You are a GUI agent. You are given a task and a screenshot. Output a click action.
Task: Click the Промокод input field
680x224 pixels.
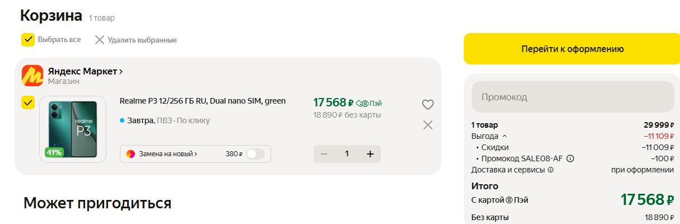click(x=572, y=97)
